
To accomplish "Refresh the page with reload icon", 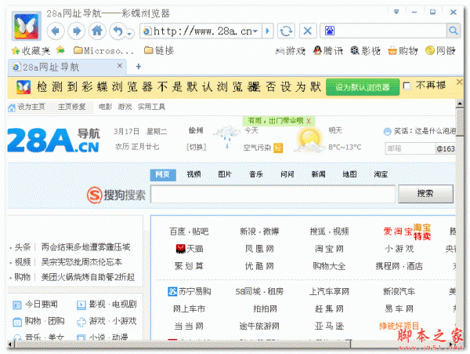I will tap(286, 31).
